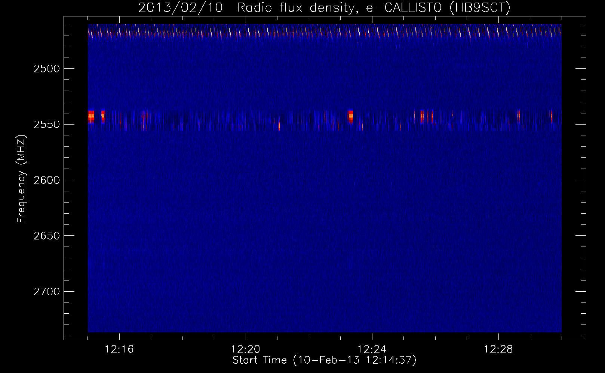Select the 2550 frequency axis label
605x373 pixels.
pyautogui.click(x=47, y=125)
